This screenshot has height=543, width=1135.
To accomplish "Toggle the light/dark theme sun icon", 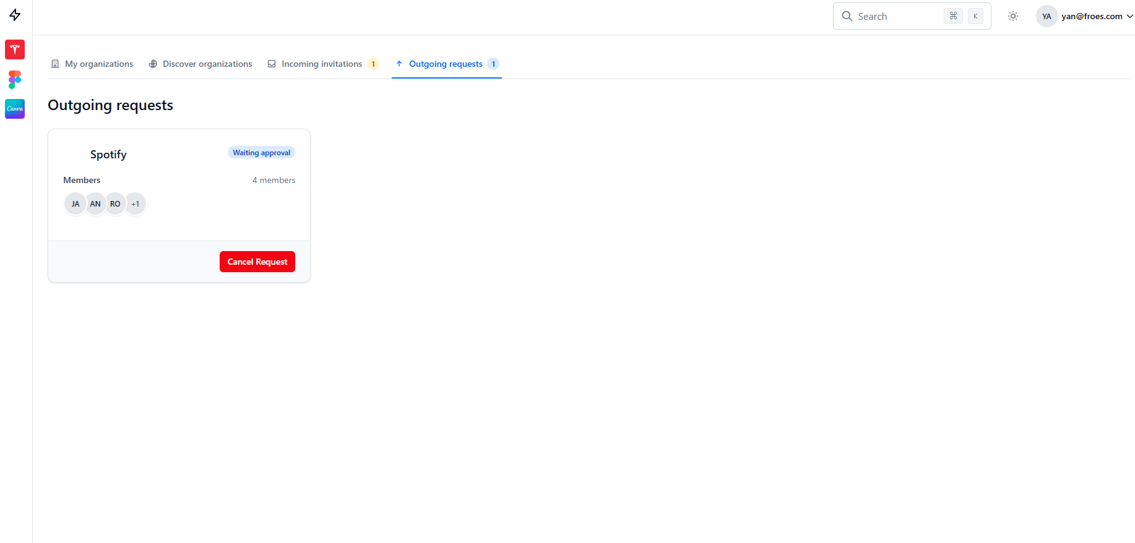I will (1013, 16).
